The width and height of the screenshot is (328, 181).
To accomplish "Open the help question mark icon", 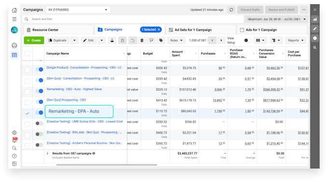I will [14, 156].
